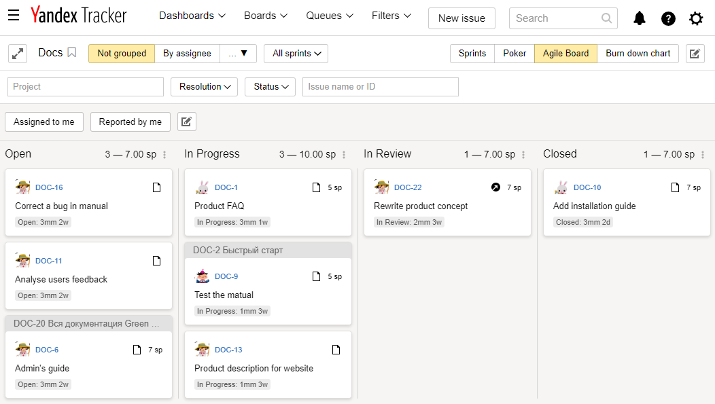
Task: Open the help question mark icon
Action: 668,19
